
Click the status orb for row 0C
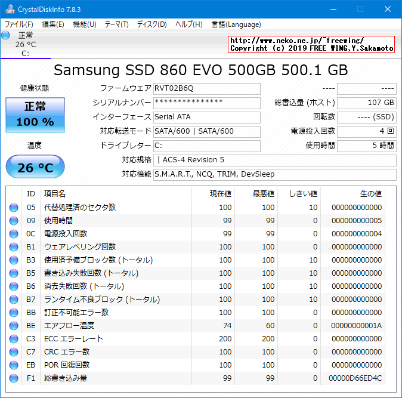pyautogui.click(x=14, y=234)
